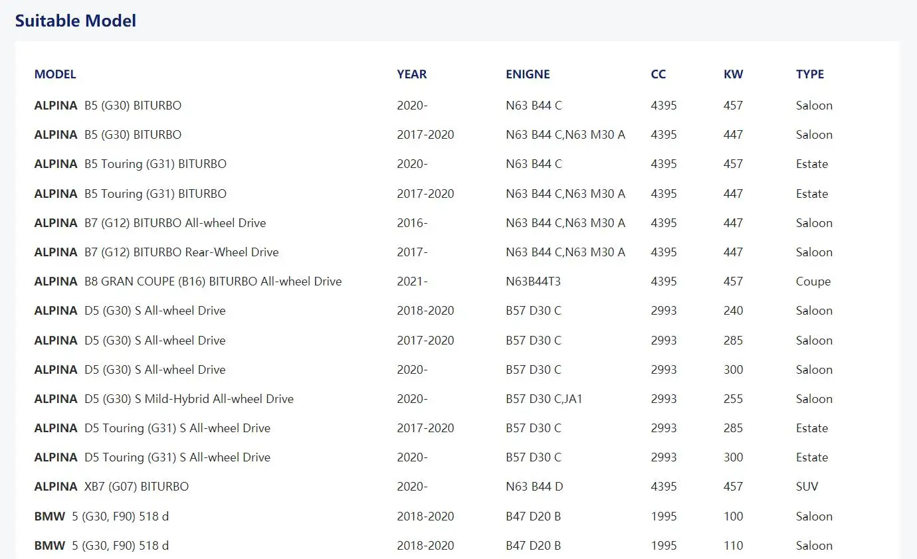Click the year value "2021-"

(413, 281)
